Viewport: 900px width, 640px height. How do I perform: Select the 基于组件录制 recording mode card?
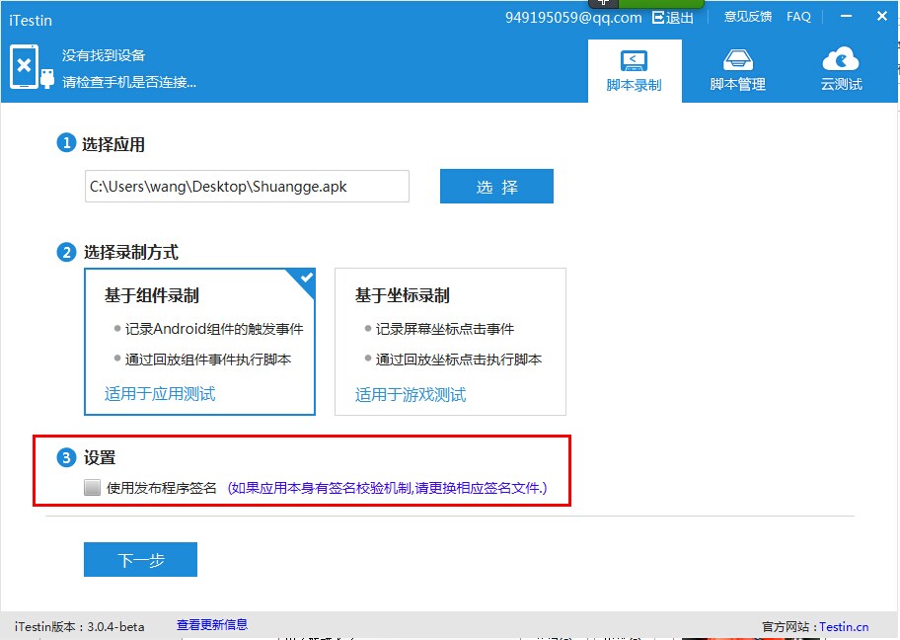point(199,342)
